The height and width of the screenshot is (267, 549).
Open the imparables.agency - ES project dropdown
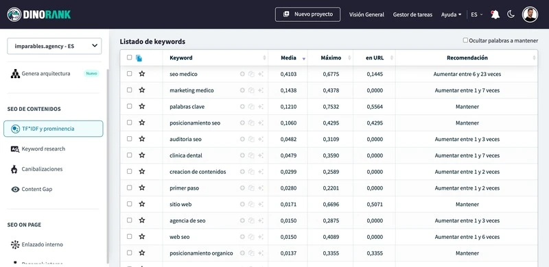point(54,46)
